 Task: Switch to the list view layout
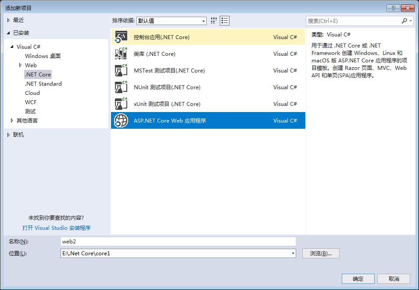tap(225, 21)
